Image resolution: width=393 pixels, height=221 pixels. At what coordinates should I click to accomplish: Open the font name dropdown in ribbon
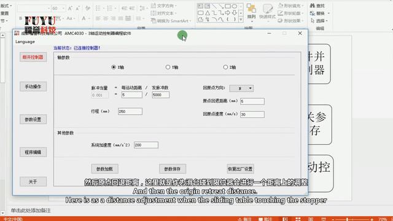49,8
